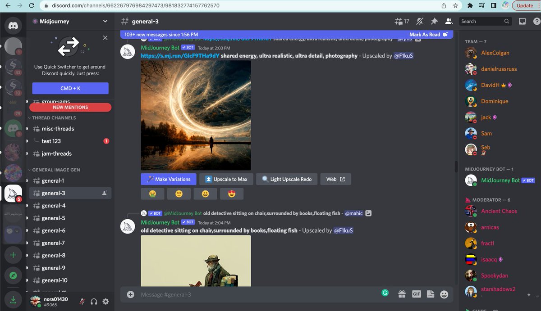Click the browser Update button
The image size is (541, 311).
click(525, 5)
